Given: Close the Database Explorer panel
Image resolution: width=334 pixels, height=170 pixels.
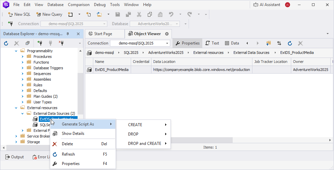Looking at the screenshot, I should [x=78, y=34].
